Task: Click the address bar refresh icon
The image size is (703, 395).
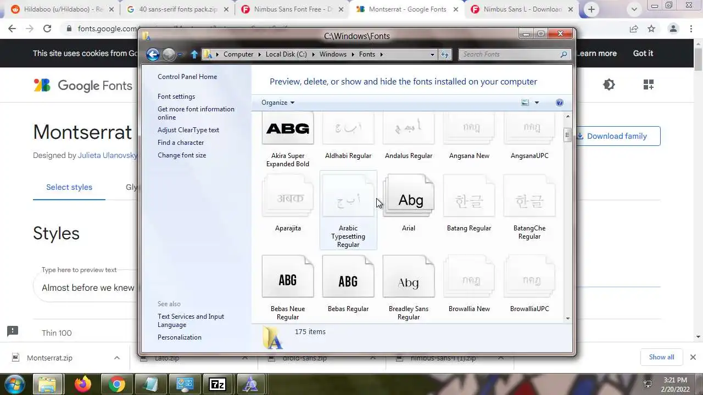Action: (445, 54)
